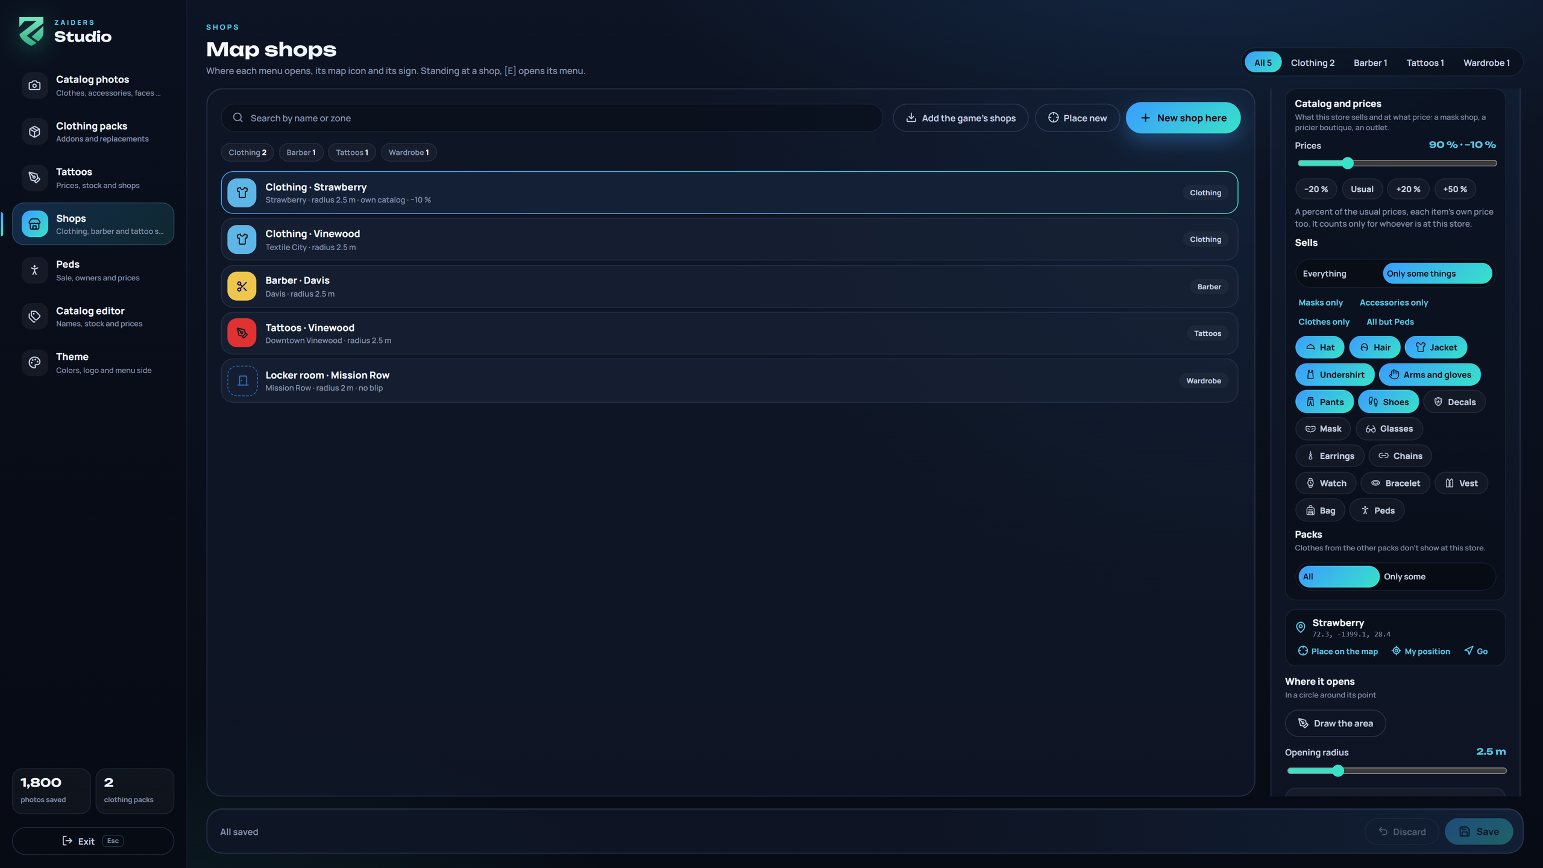The width and height of the screenshot is (1543, 868).
Task: Focus the Search by name or zone field
Action: pyautogui.click(x=552, y=118)
